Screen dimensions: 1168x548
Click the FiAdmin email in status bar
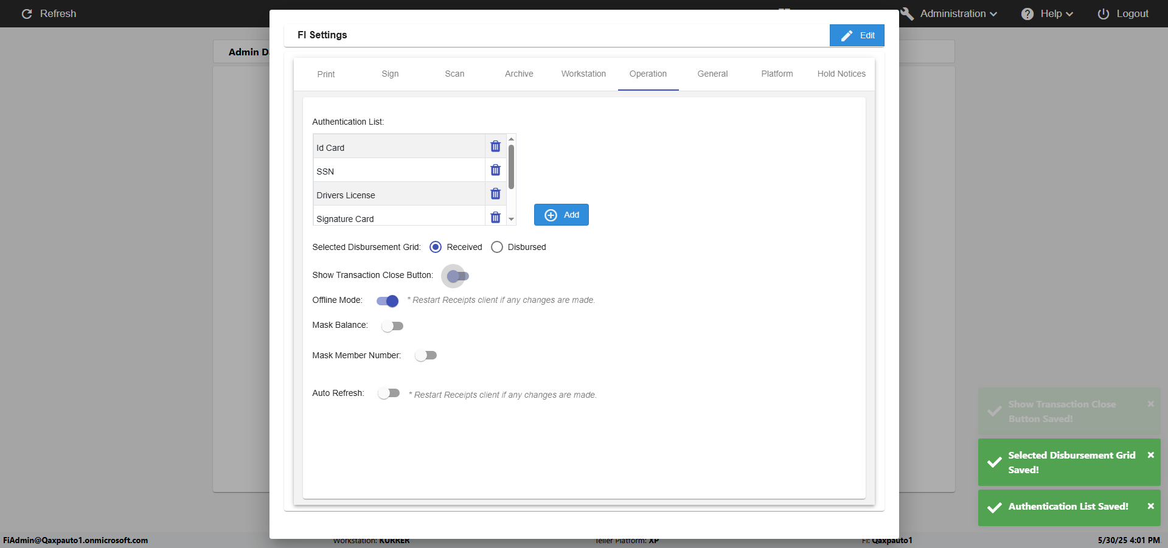(75, 540)
